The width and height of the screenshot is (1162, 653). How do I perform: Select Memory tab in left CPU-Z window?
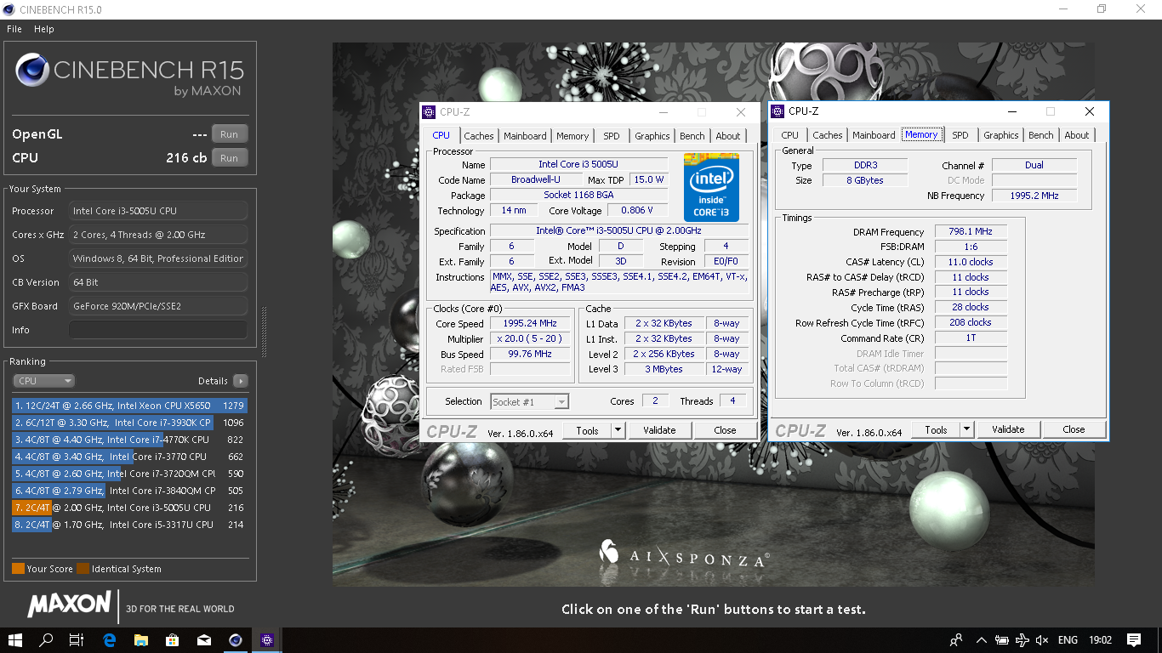[572, 136]
